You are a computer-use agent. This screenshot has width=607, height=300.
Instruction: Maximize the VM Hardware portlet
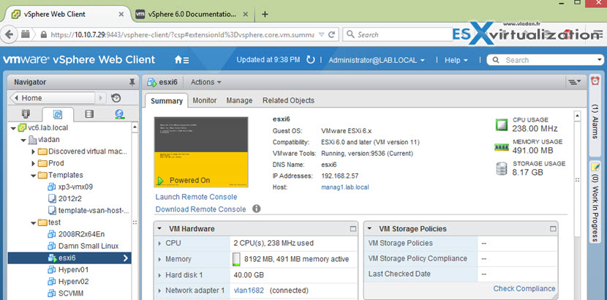click(353, 229)
